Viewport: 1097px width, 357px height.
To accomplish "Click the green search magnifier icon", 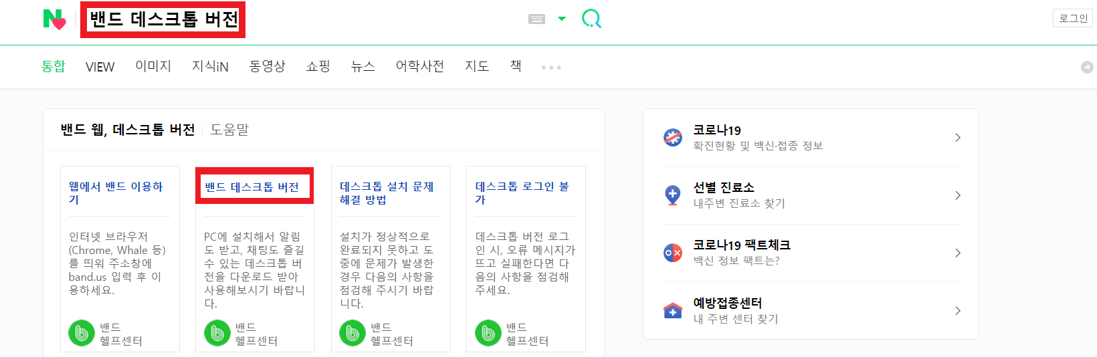I will [591, 19].
